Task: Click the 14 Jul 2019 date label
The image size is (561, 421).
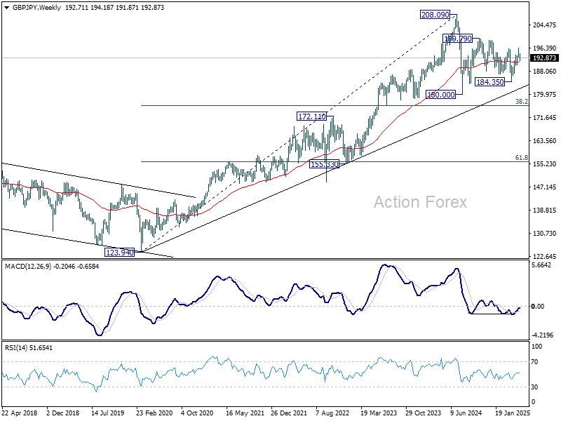Action: [108, 413]
